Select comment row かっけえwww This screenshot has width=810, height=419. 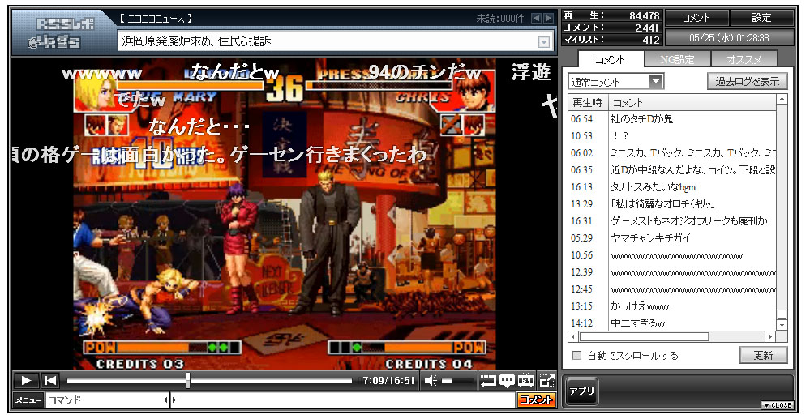coord(672,306)
